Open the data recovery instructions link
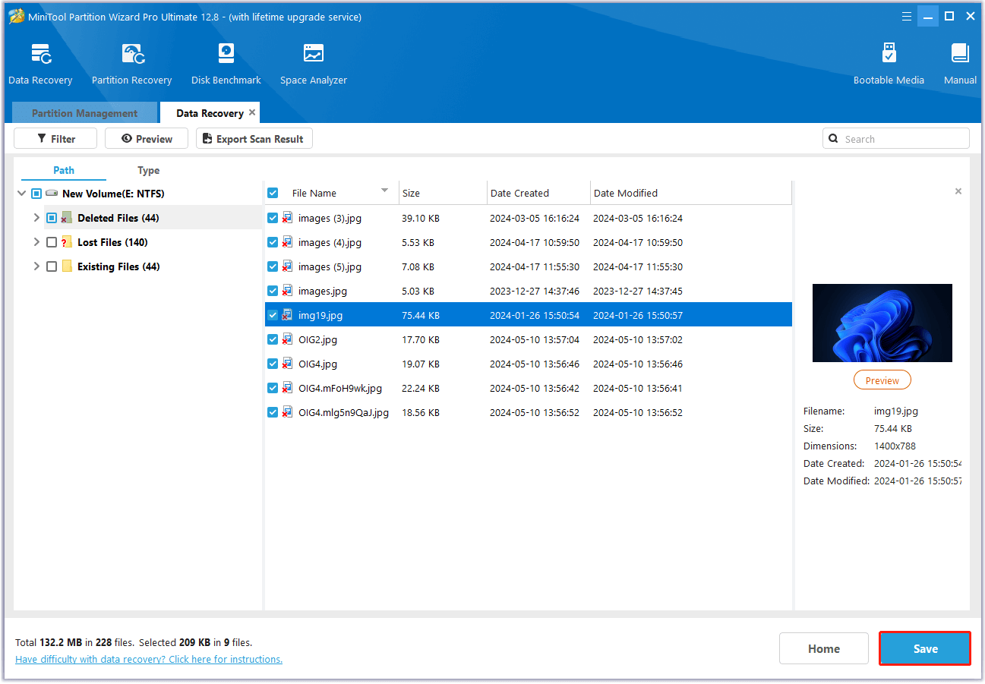 (149, 659)
